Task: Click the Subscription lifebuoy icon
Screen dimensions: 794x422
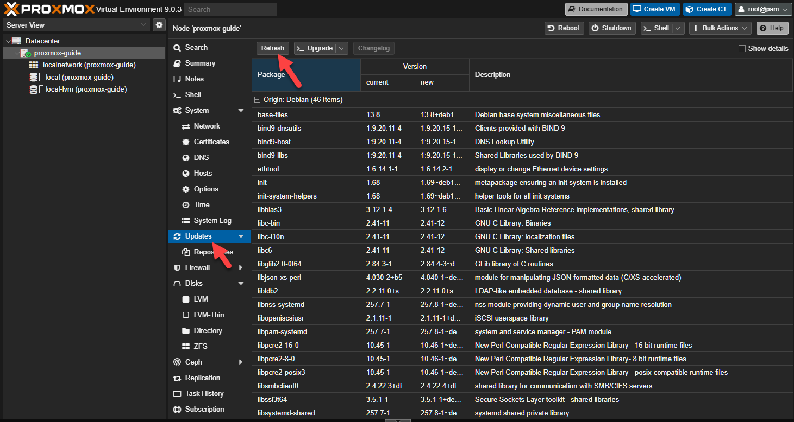Action: [x=177, y=410]
